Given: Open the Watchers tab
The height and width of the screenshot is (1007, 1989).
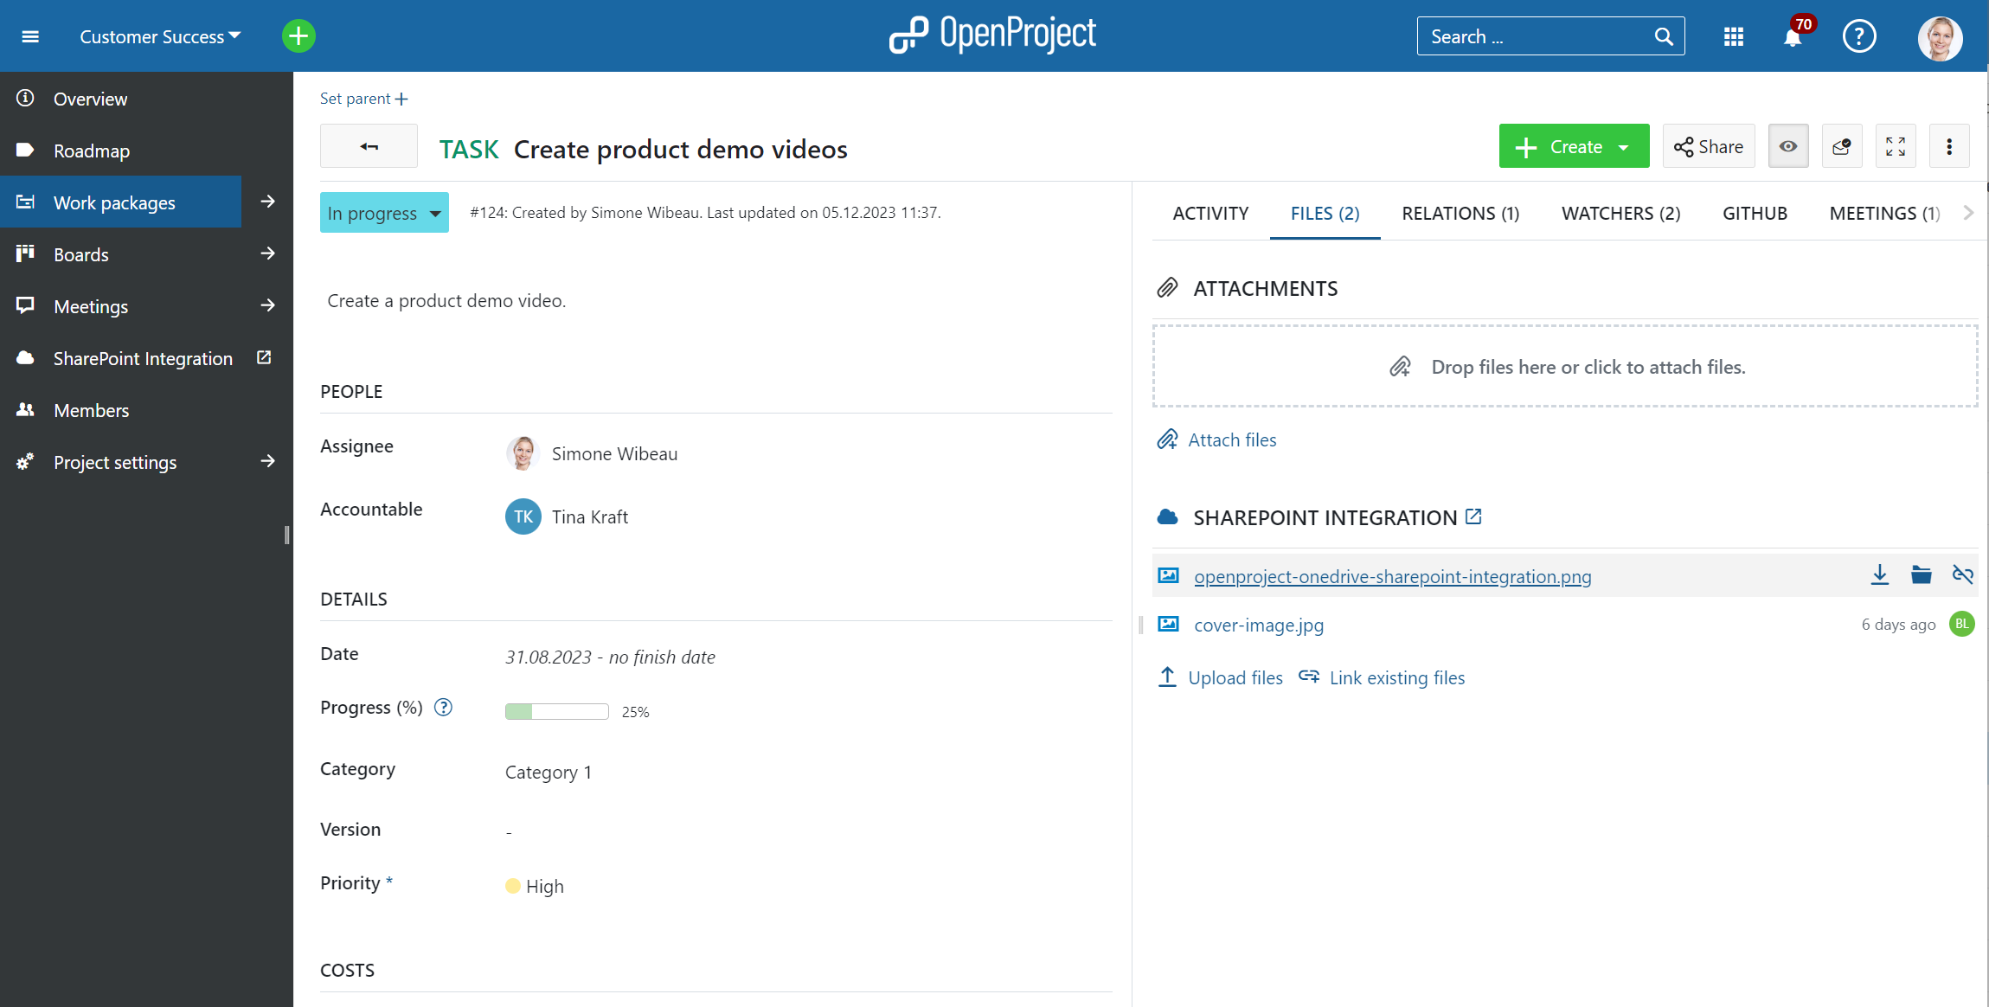Looking at the screenshot, I should [x=1620, y=213].
